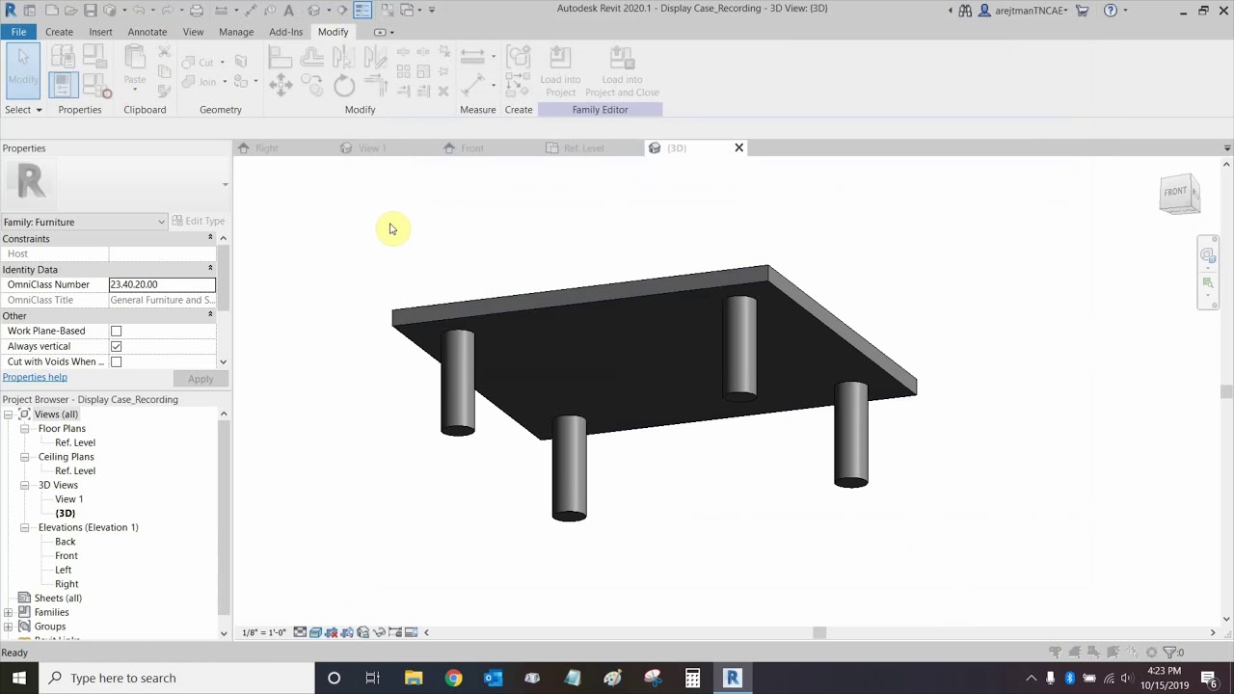Viewport: 1234px width, 694px height.
Task: Open the Revit application menu logo
Action: pos(11,10)
